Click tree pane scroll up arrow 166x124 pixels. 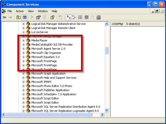107,24
